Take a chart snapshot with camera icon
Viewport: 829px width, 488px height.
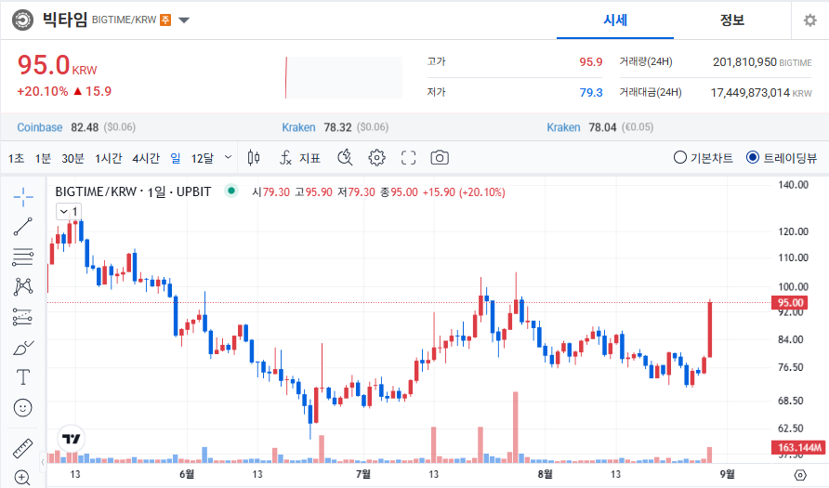click(440, 158)
